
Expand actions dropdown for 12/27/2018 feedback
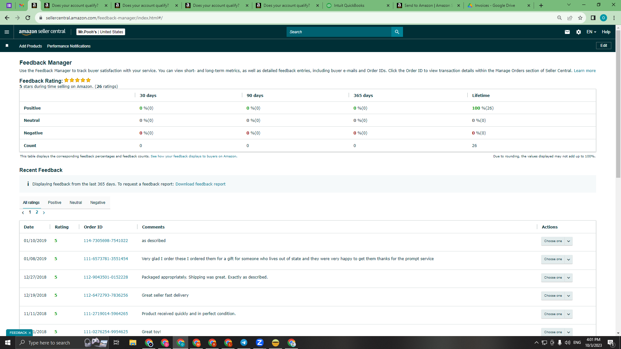tap(569, 278)
